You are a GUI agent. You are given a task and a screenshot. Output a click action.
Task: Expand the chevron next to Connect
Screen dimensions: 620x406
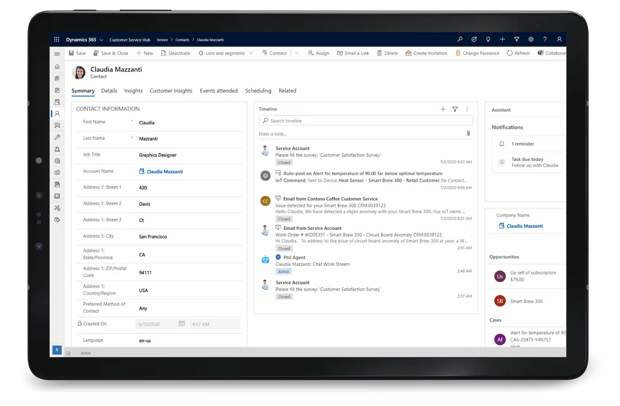coord(297,53)
